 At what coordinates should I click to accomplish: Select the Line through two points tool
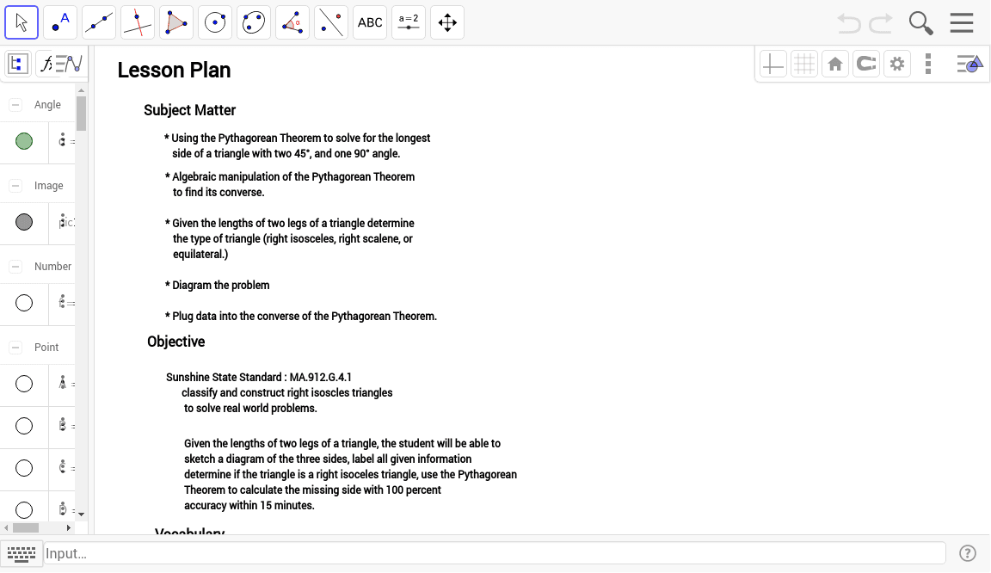click(99, 22)
